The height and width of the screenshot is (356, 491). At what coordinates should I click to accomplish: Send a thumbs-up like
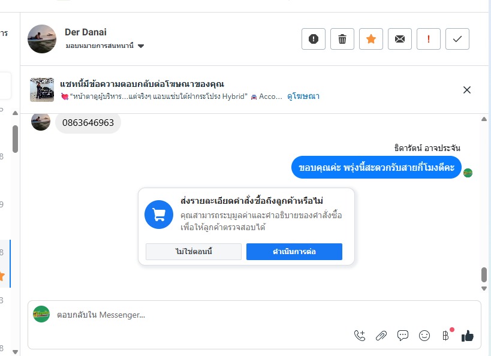[x=468, y=336]
